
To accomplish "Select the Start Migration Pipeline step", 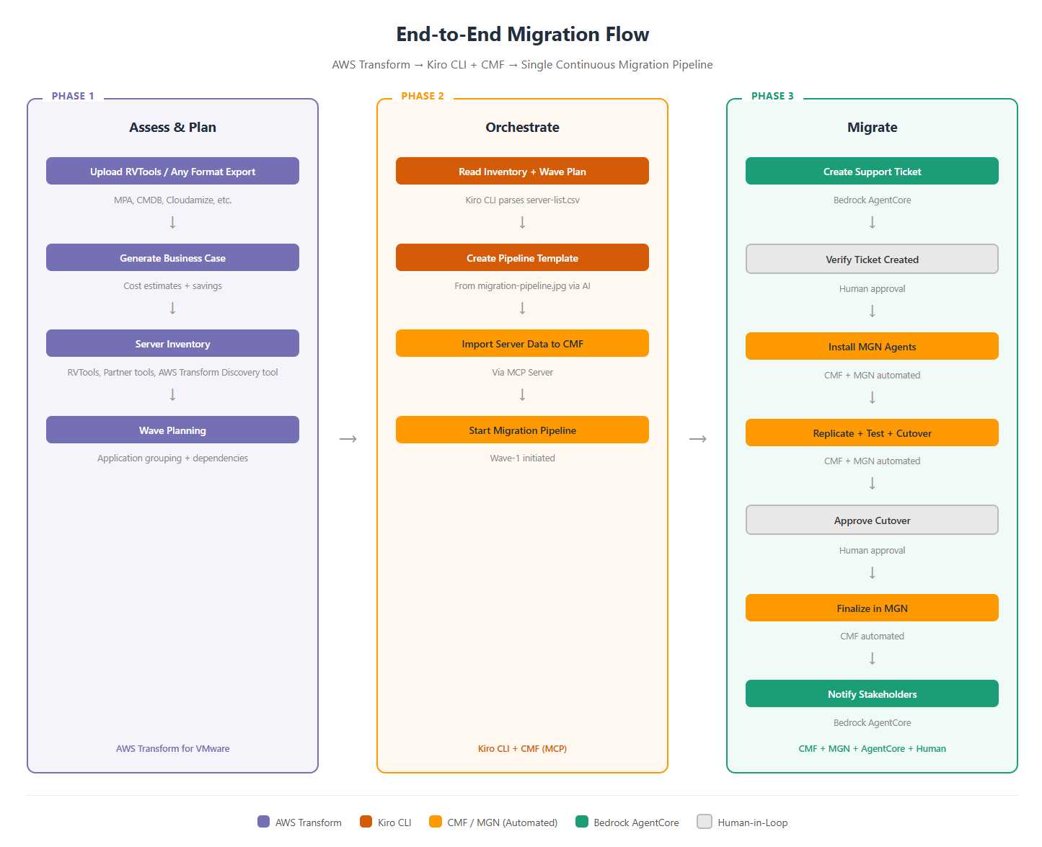I will pos(522,430).
